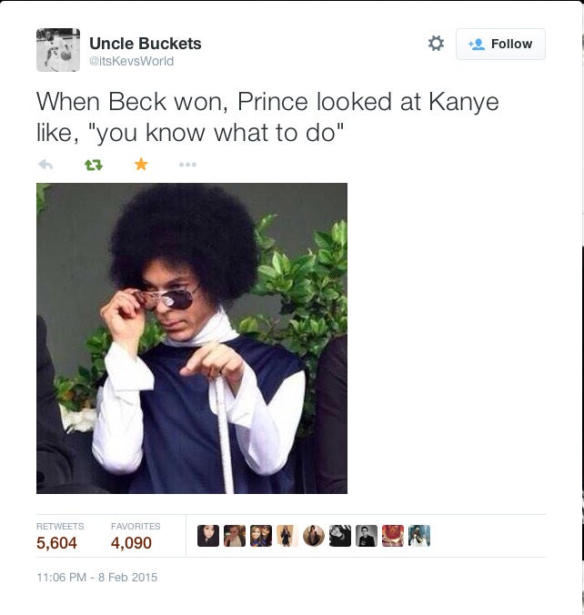Open the Uncle Buckets display name link
The height and width of the screenshot is (615, 584).
point(146,43)
